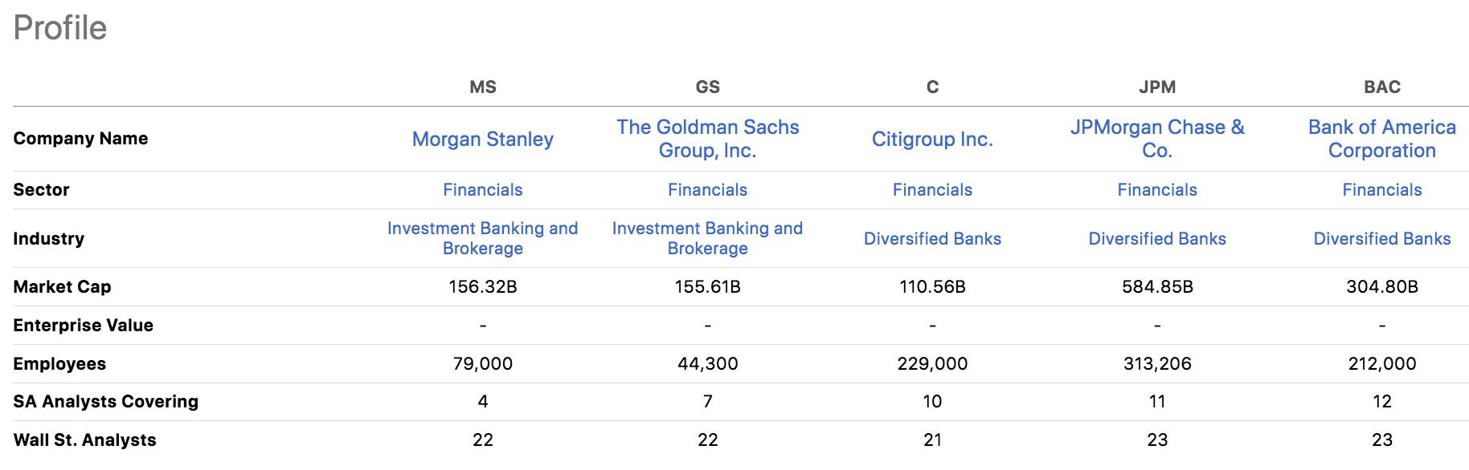Click the Bank of America Corporation link

tap(1381, 139)
